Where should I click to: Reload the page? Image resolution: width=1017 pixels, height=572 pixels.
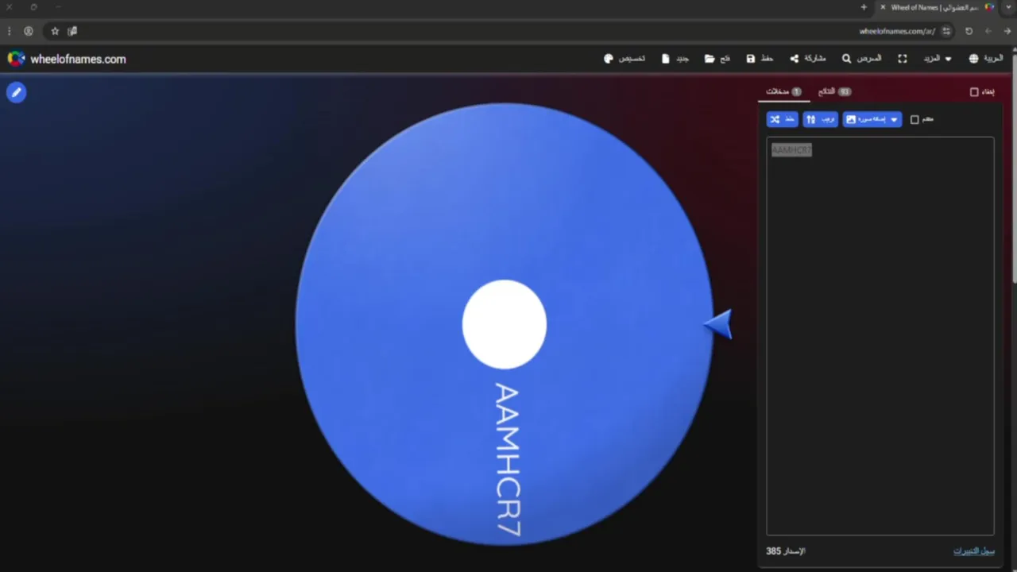[x=969, y=31]
